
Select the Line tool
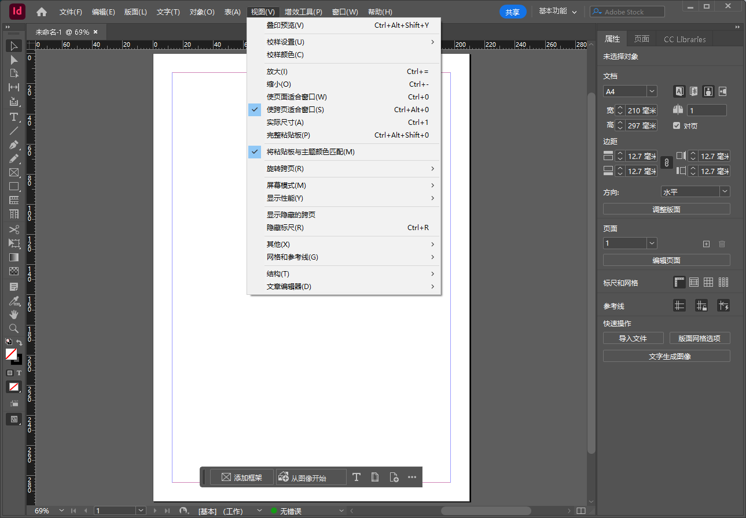[14, 131]
